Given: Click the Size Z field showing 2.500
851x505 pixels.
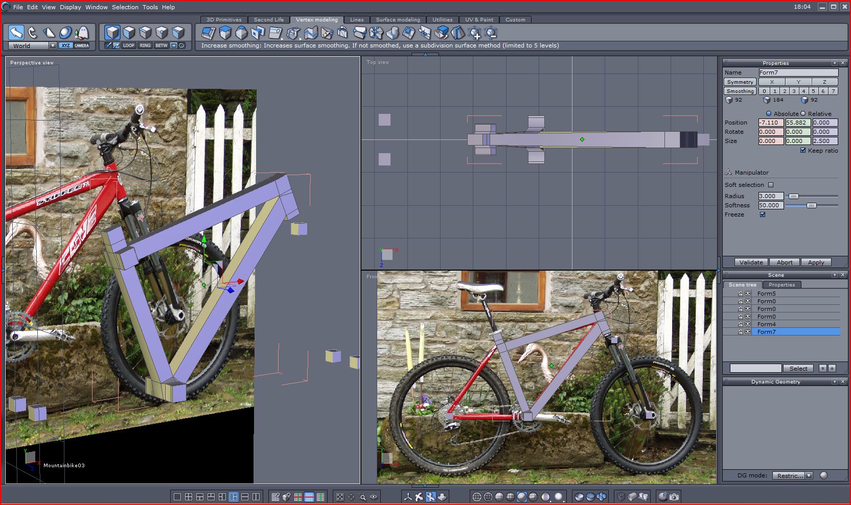Looking at the screenshot, I should point(825,141).
